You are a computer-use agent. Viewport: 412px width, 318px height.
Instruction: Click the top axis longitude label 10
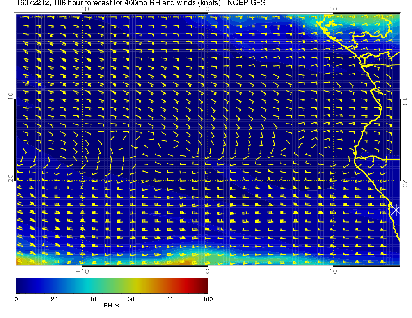tap(333, 9)
